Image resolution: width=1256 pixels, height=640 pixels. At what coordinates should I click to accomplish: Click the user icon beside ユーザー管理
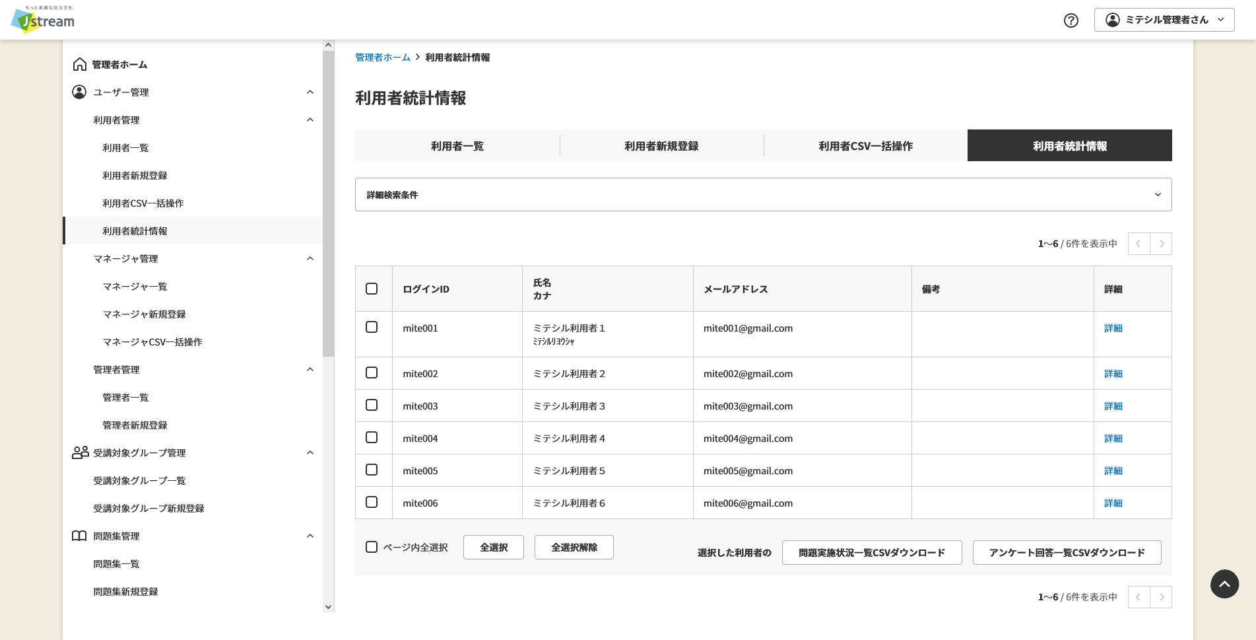(x=79, y=92)
